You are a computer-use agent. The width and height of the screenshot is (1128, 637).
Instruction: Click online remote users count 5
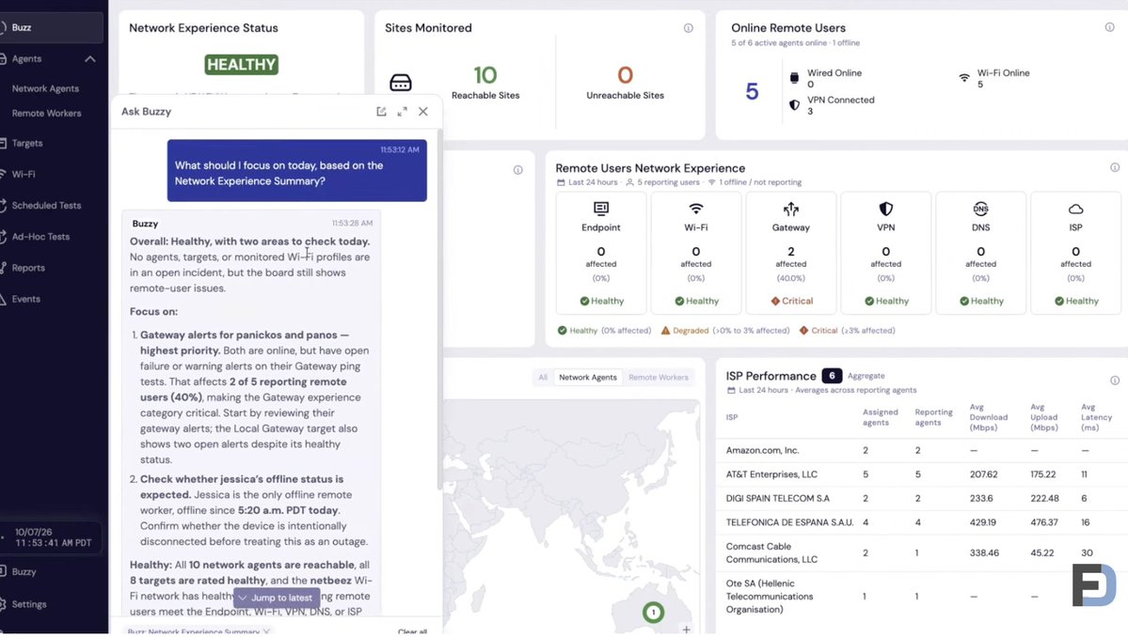pos(752,91)
